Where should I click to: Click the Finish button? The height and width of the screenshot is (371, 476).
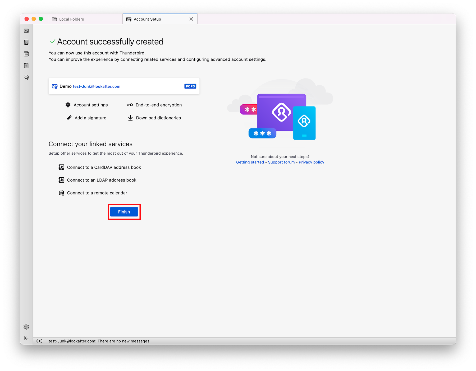tap(124, 212)
